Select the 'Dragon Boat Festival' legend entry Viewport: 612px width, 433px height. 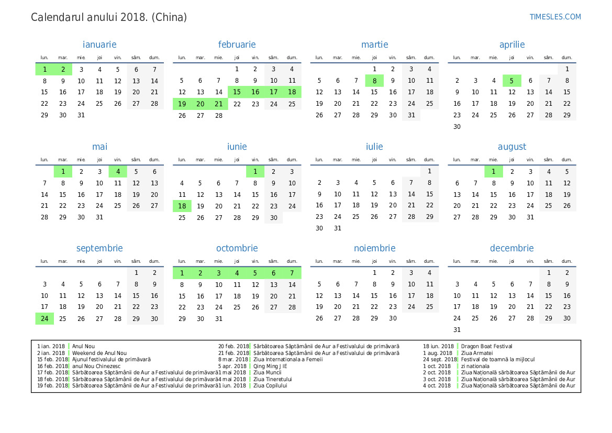(x=486, y=347)
